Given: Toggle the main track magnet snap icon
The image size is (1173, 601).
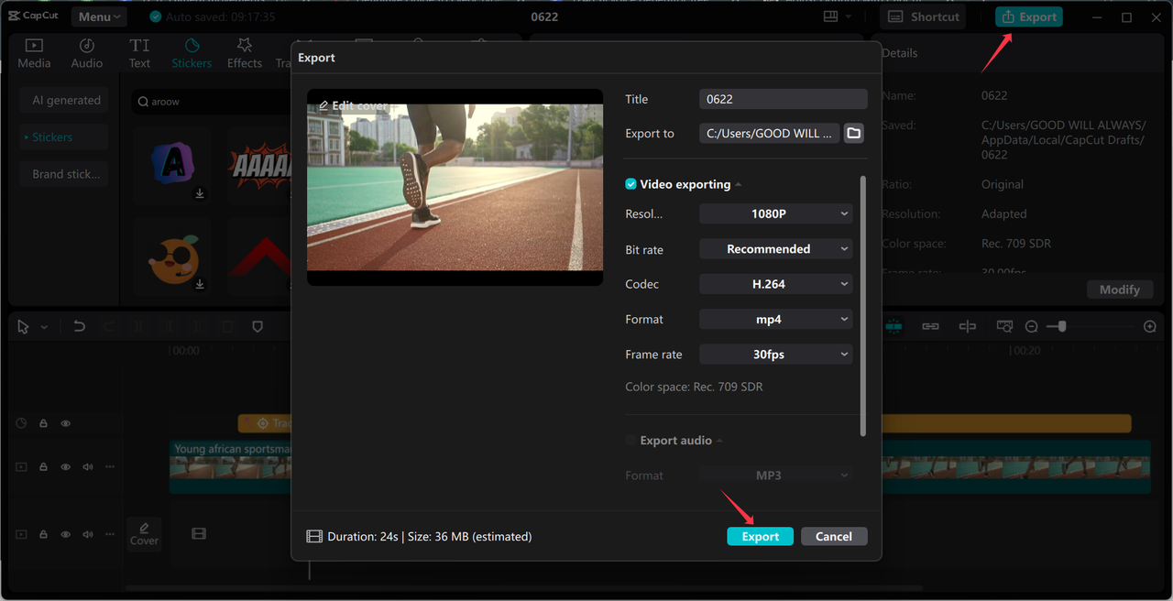Looking at the screenshot, I should tap(893, 326).
